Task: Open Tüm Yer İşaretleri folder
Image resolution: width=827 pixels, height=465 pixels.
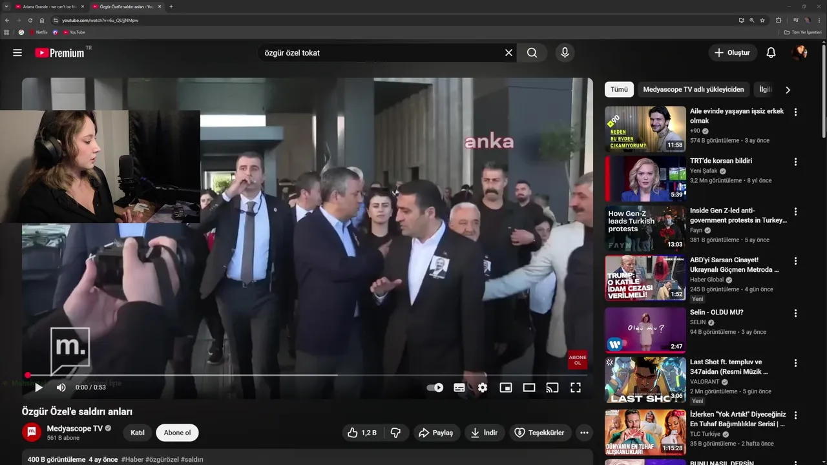Action: (x=802, y=32)
